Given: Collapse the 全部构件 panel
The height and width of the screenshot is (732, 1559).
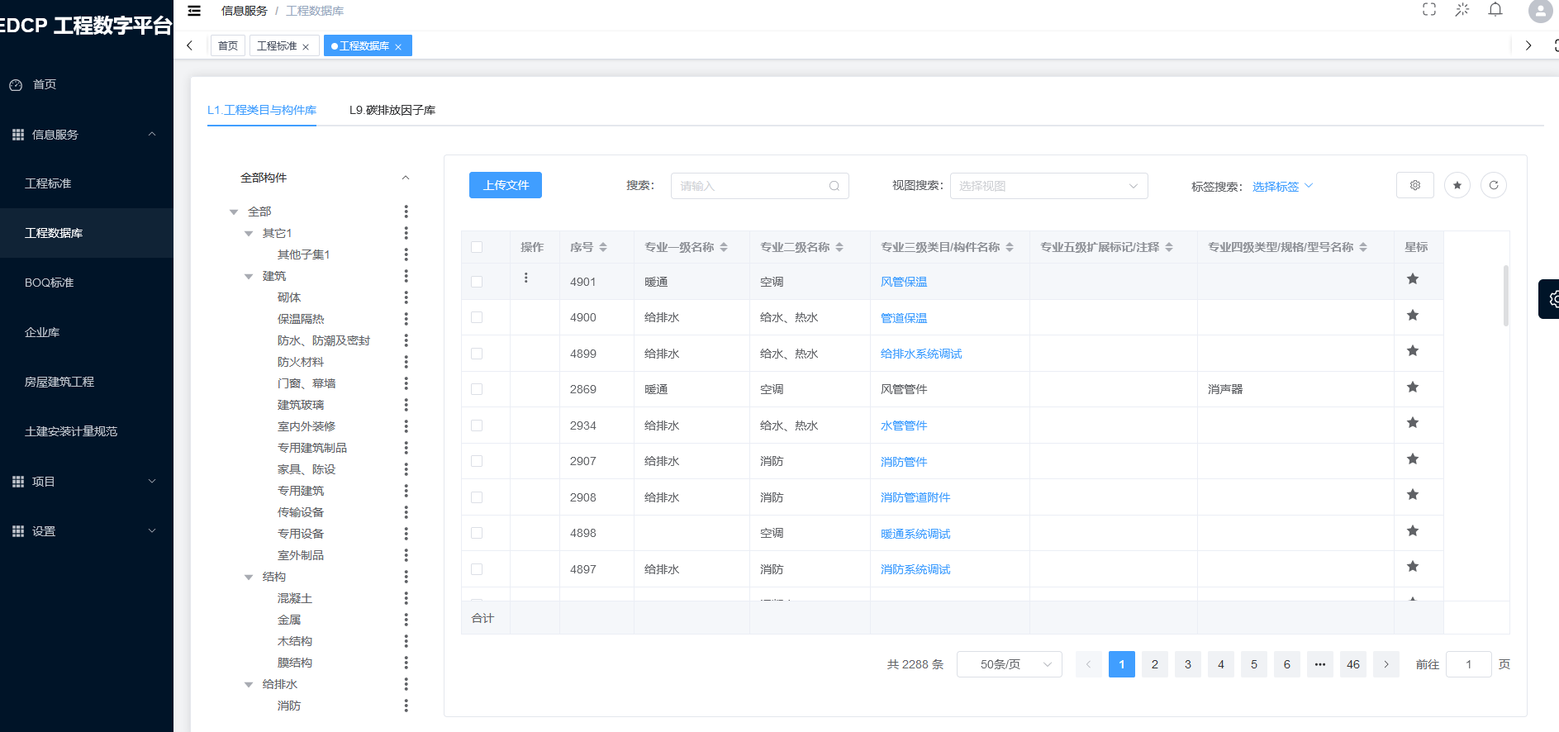Looking at the screenshot, I should [x=405, y=178].
